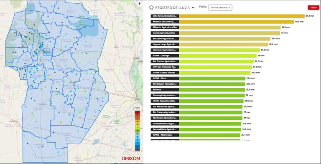Click the rain cloud icon

pos(151,8)
